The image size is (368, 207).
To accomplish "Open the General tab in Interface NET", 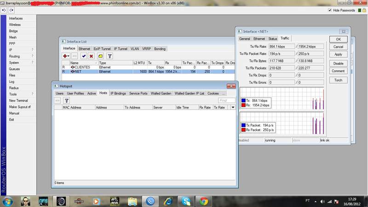I will tap(245, 39).
